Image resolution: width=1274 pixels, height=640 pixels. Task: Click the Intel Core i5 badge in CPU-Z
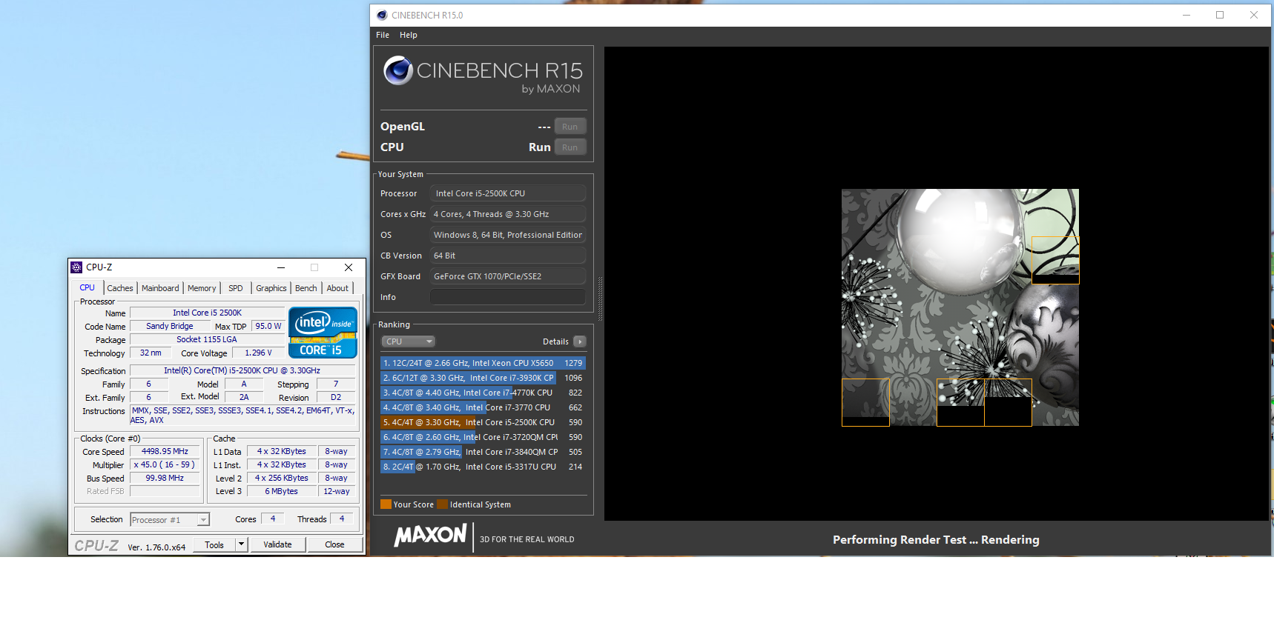pyautogui.click(x=323, y=333)
